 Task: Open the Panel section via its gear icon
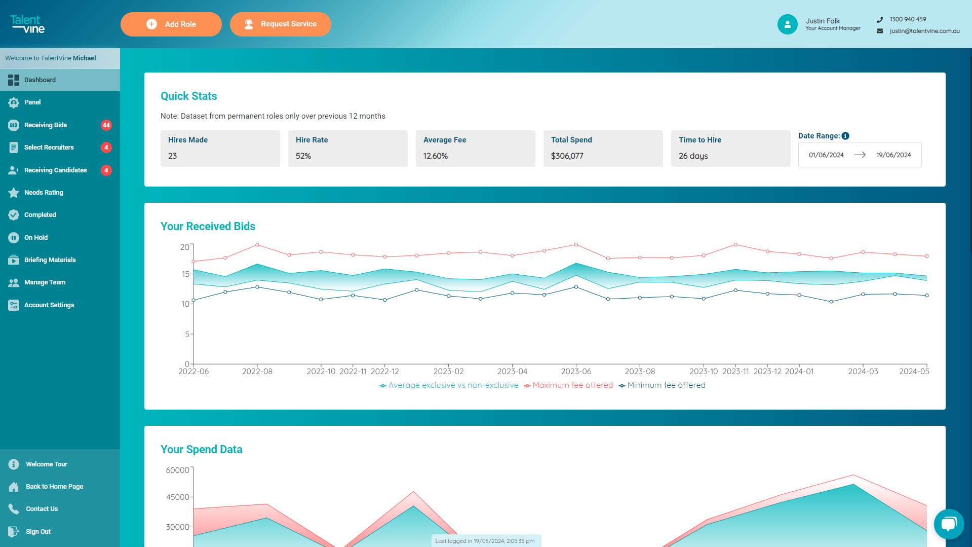coord(13,102)
